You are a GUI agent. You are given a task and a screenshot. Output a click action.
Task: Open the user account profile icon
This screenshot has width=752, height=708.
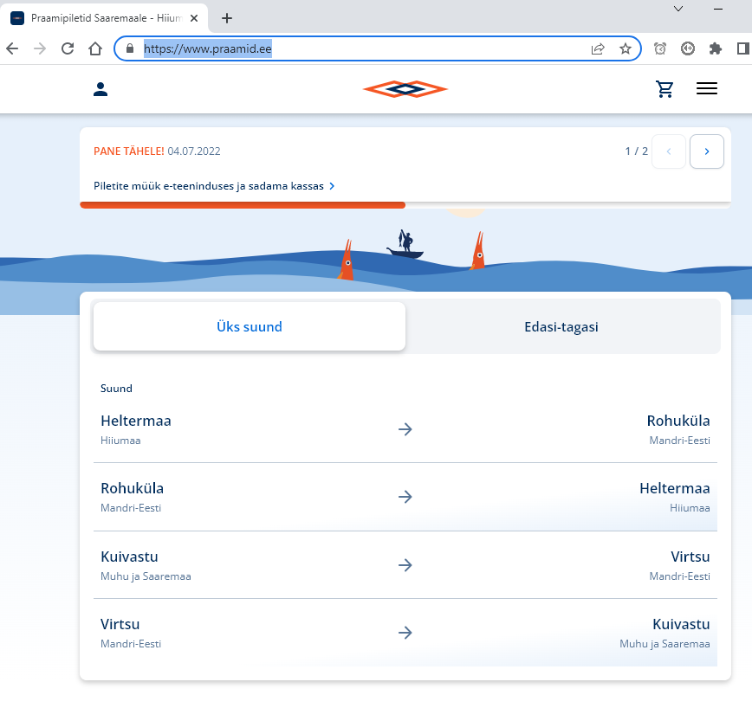click(x=100, y=89)
